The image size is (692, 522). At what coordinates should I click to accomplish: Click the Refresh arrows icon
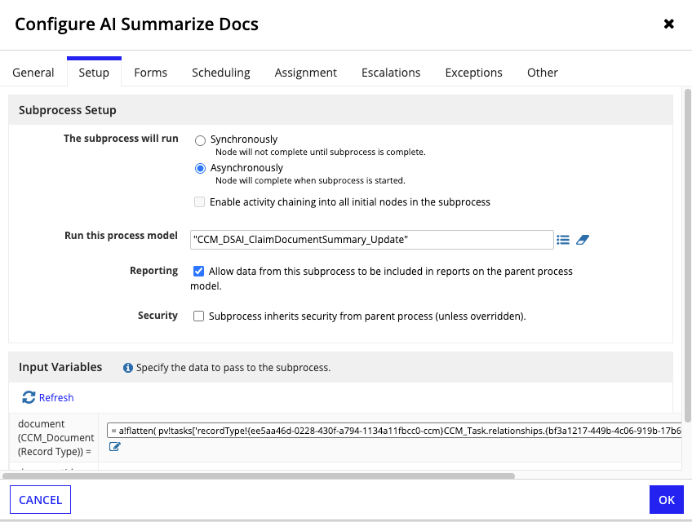(x=29, y=397)
